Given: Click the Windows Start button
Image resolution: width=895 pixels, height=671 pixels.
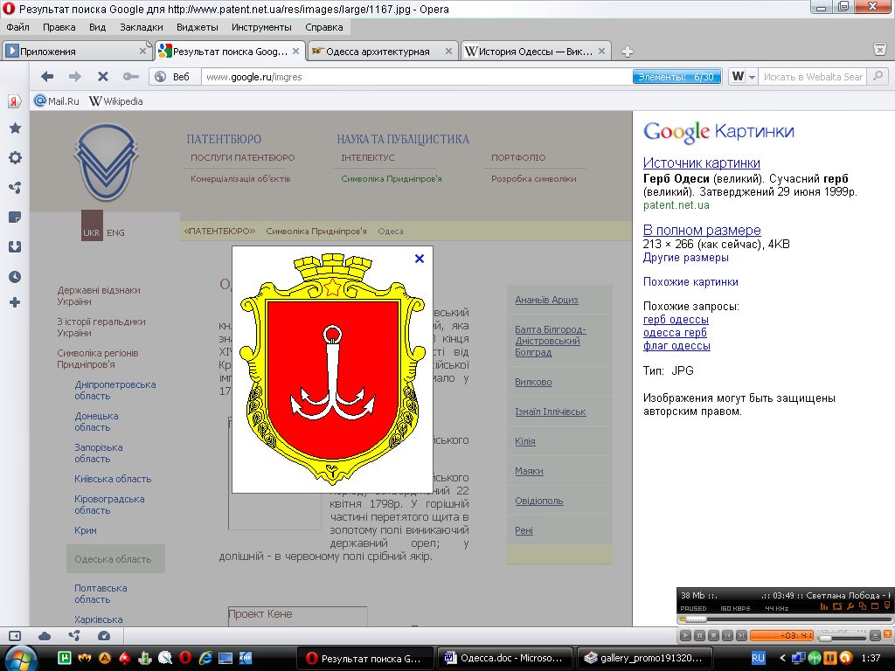Looking at the screenshot, I should pos(21,658).
